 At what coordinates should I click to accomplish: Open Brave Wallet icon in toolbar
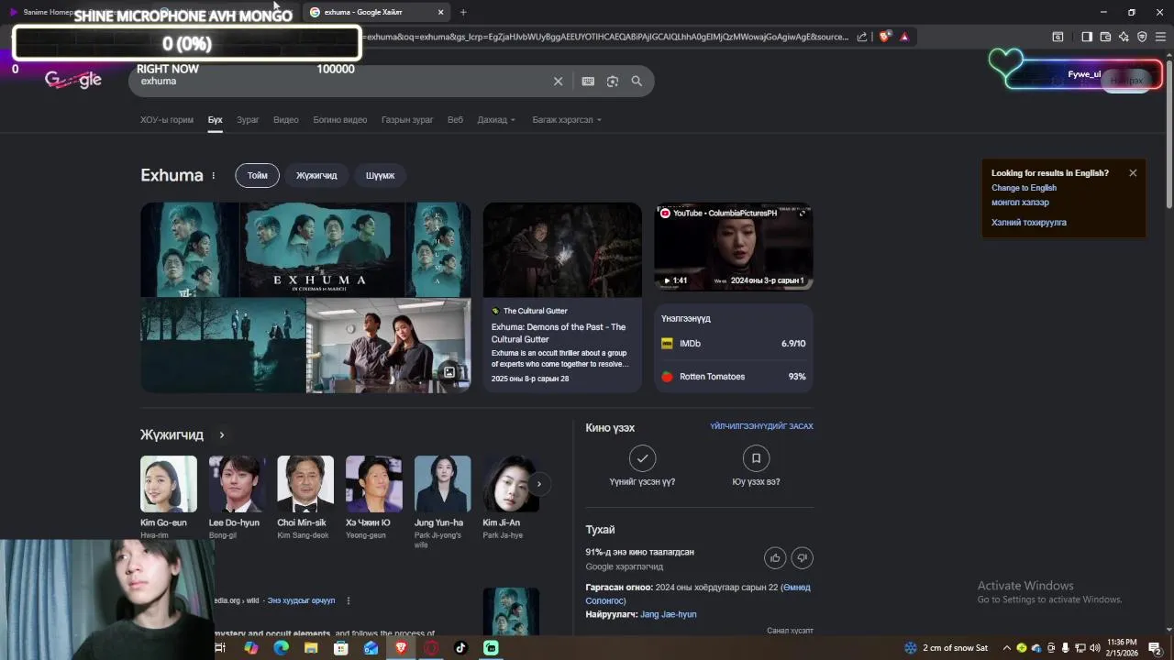click(x=1105, y=37)
